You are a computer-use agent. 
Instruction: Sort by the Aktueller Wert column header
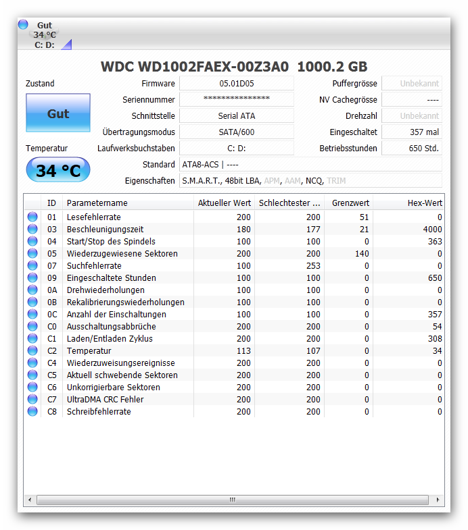pyautogui.click(x=224, y=203)
